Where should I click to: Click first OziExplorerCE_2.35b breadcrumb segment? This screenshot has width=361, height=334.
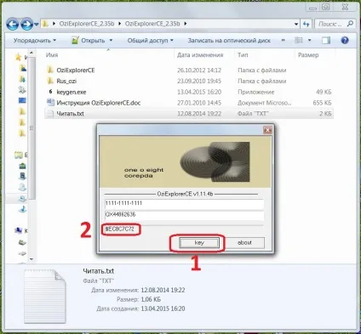(x=87, y=24)
